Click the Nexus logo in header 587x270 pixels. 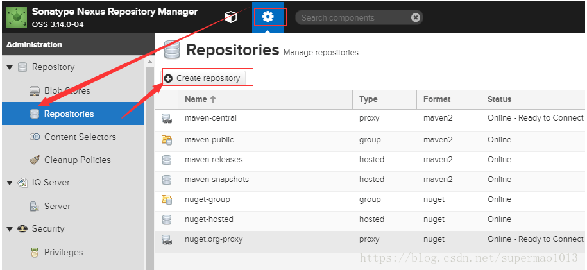click(17, 17)
